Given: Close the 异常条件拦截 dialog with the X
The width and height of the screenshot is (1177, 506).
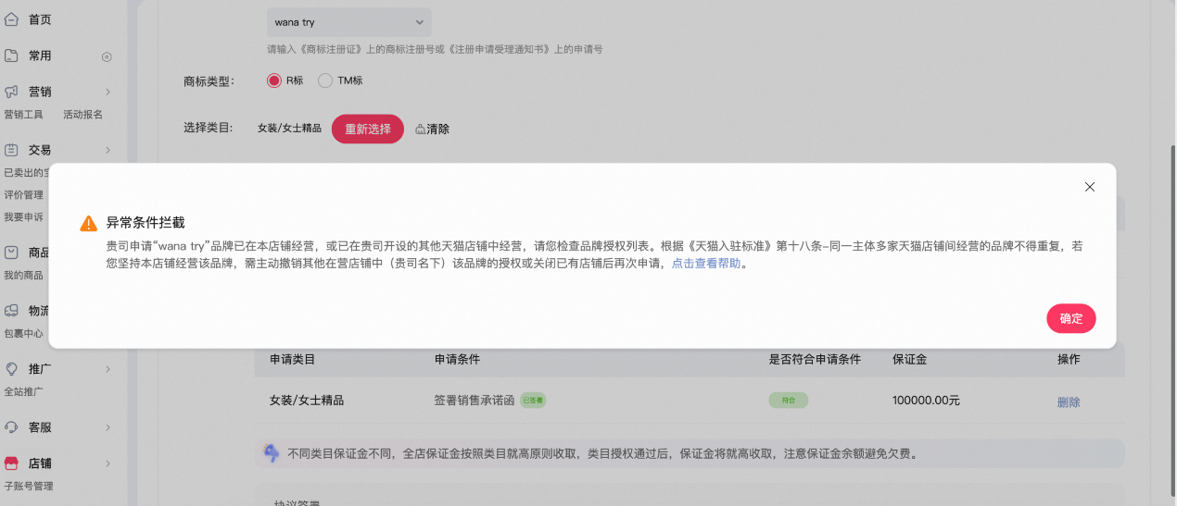Looking at the screenshot, I should tap(1090, 187).
